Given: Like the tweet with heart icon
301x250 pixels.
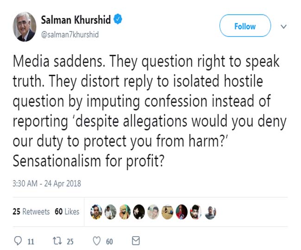Looking at the screenshot, I should pos(97,241).
